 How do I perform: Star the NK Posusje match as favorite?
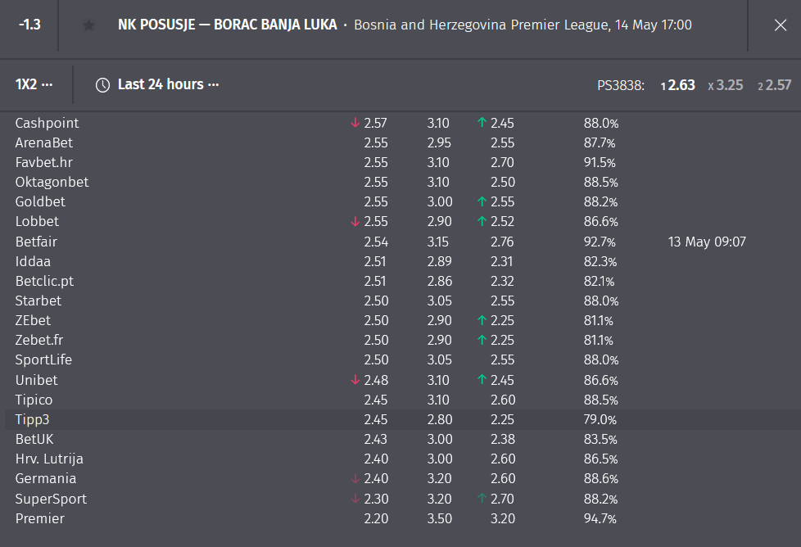[x=88, y=25]
